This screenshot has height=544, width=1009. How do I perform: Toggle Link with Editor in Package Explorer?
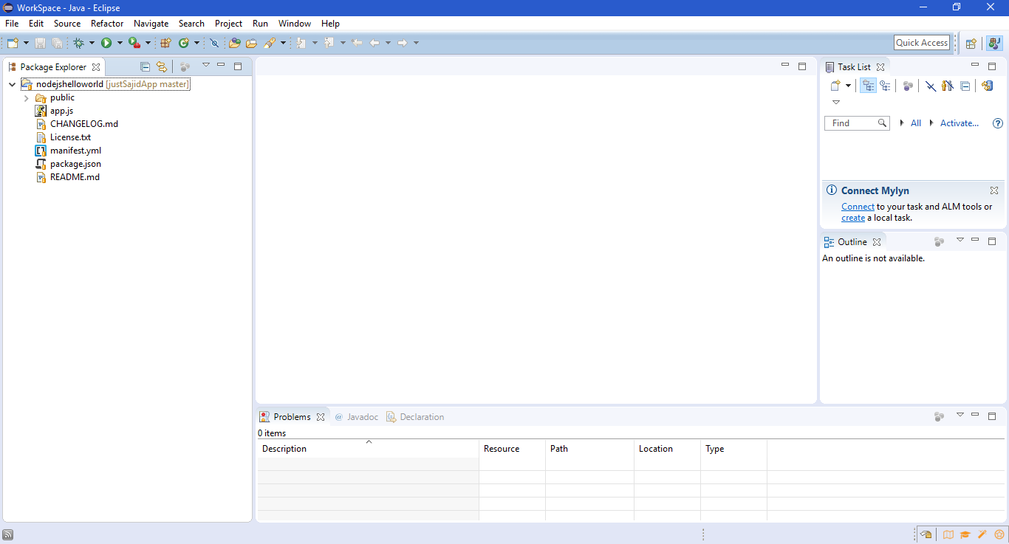pyautogui.click(x=162, y=66)
